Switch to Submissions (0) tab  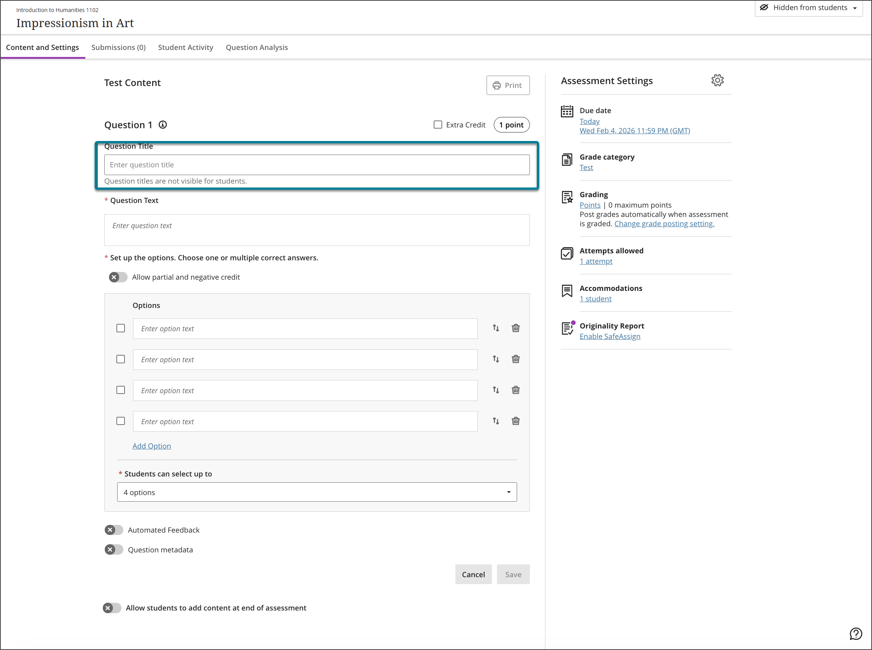click(118, 47)
